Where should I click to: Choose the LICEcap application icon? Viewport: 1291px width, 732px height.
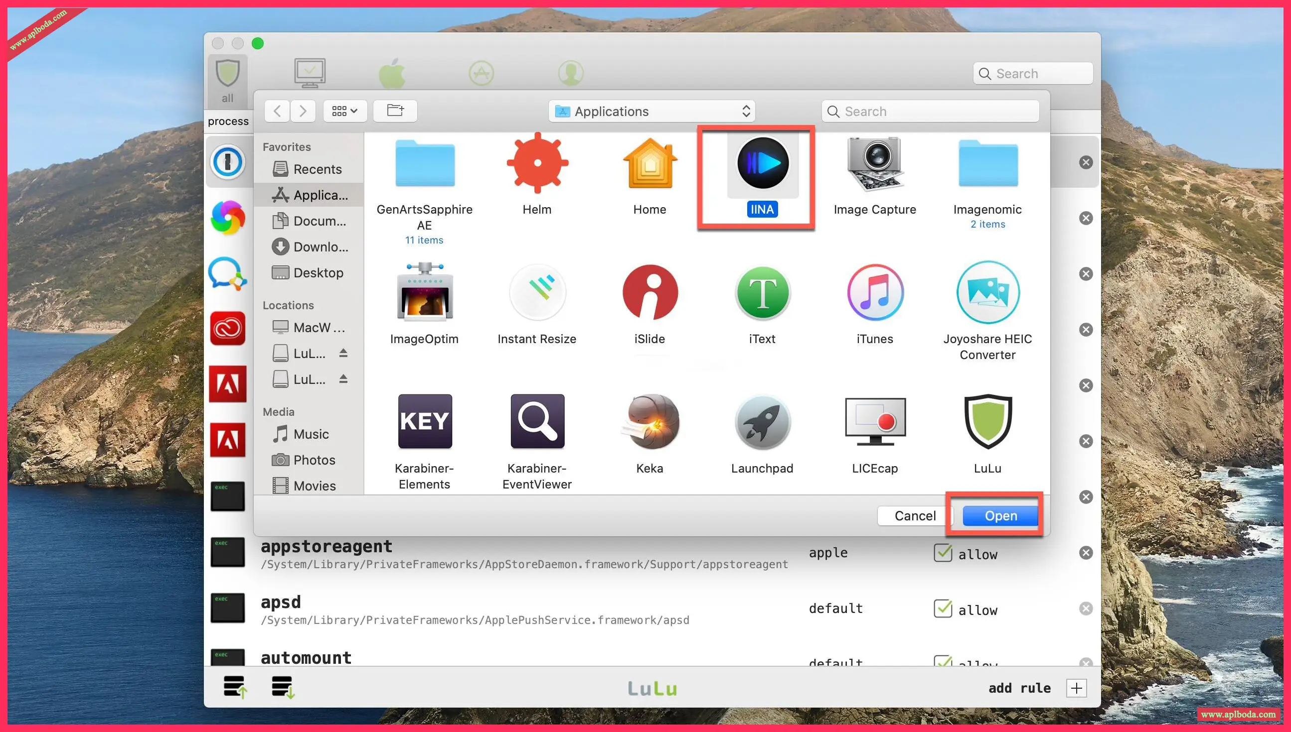pyautogui.click(x=874, y=421)
